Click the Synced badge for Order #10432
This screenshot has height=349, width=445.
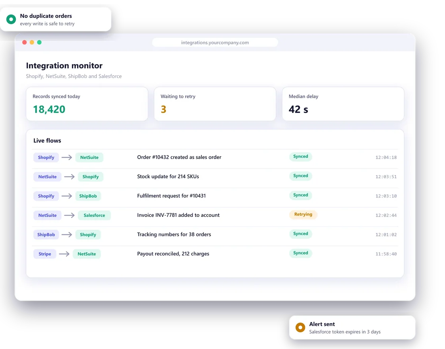300,157
